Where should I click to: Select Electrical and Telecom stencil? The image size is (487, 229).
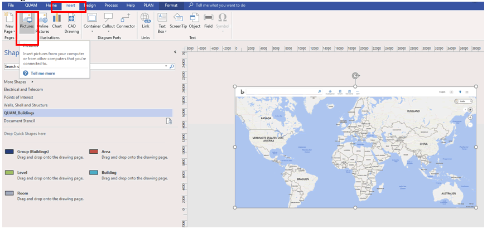[23, 89]
